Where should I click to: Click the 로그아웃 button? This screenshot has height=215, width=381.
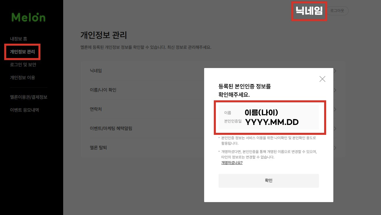coord(337,11)
